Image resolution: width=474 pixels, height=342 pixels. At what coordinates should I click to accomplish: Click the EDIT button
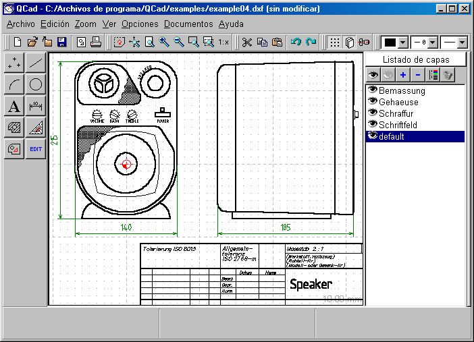coord(36,148)
